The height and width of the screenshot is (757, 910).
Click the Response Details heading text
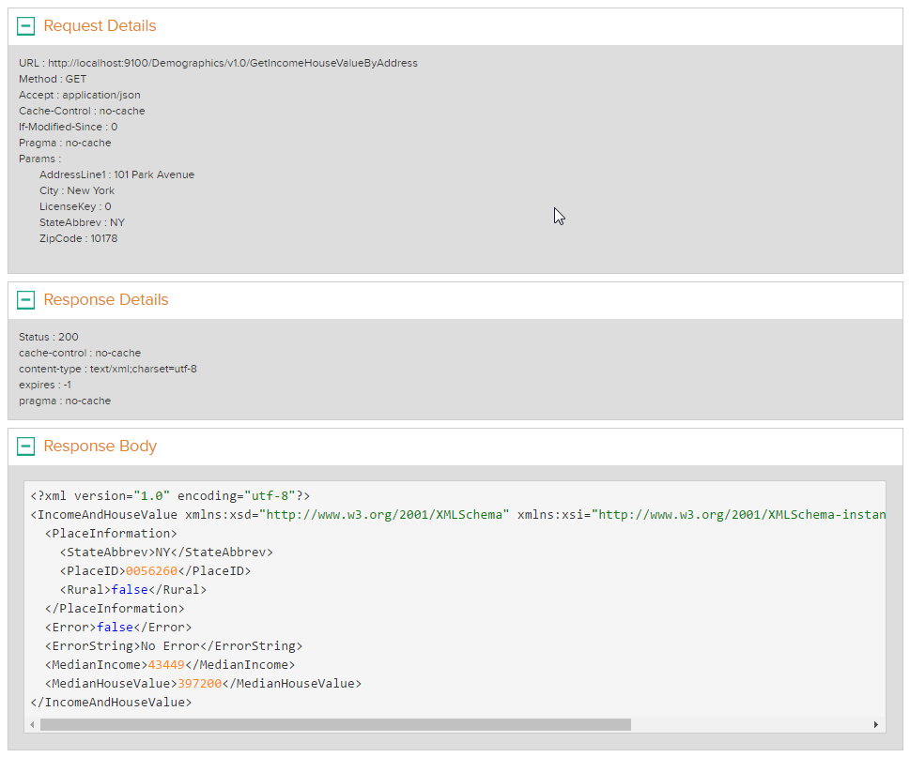click(105, 299)
